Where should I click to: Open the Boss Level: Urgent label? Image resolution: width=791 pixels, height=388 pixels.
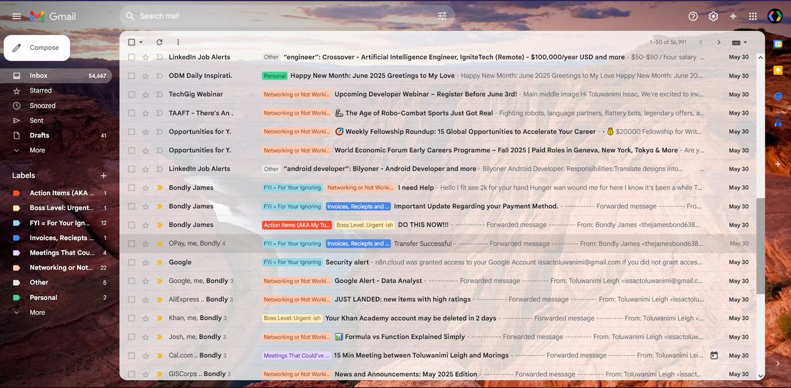pos(56,208)
